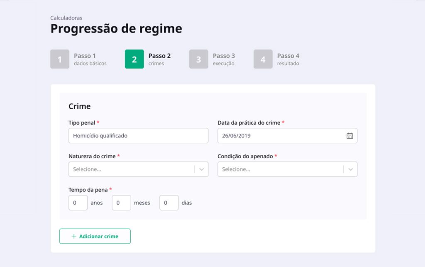Open the Condição do apenado dropdown
The height and width of the screenshot is (267, 425).
click(x=280, y=169)
